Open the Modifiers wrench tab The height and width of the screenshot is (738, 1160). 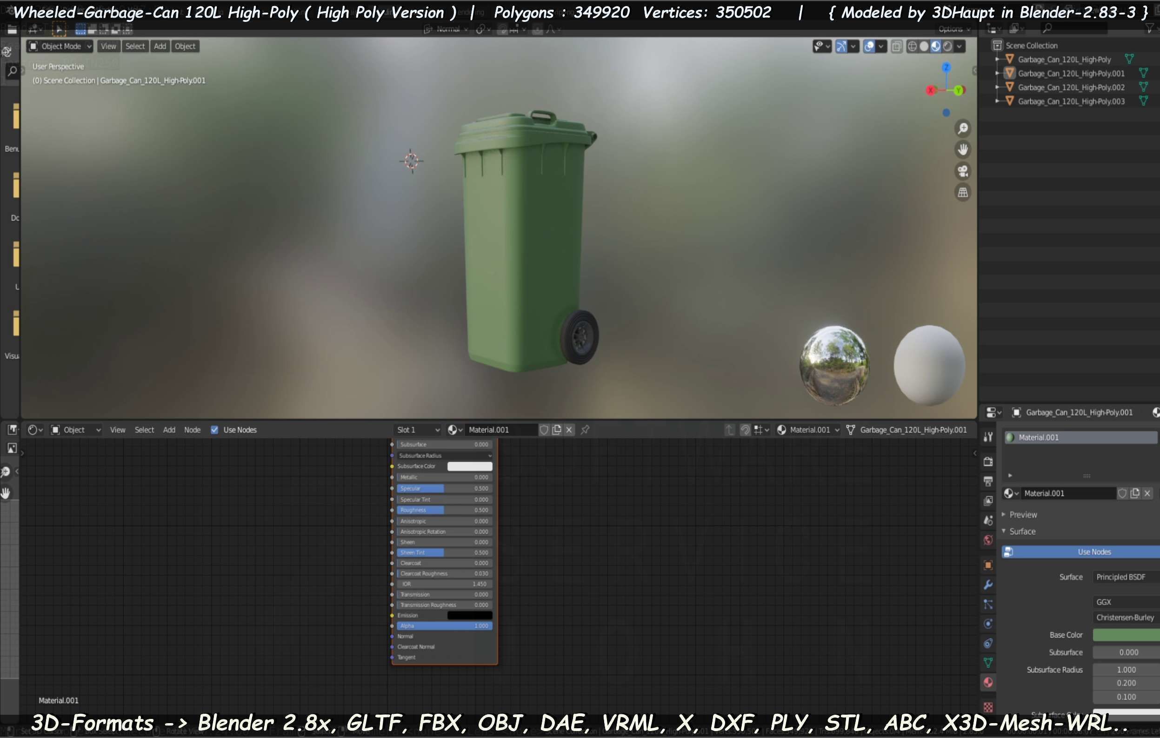click(987, 585)
